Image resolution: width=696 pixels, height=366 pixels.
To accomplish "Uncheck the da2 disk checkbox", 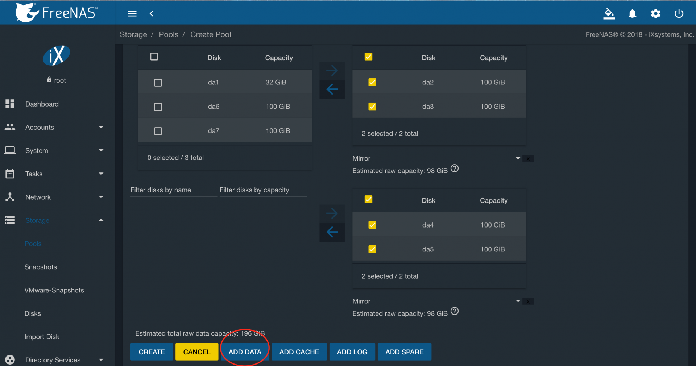I will (x=372, y=82).
